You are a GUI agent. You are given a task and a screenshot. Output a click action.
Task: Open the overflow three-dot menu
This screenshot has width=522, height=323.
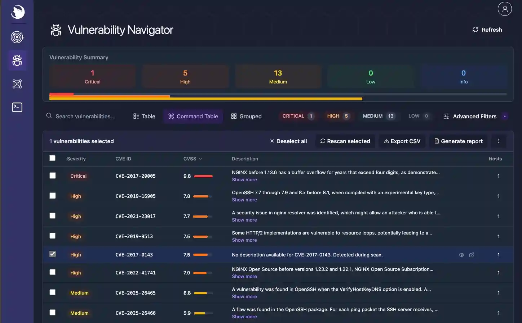point(499,141)
